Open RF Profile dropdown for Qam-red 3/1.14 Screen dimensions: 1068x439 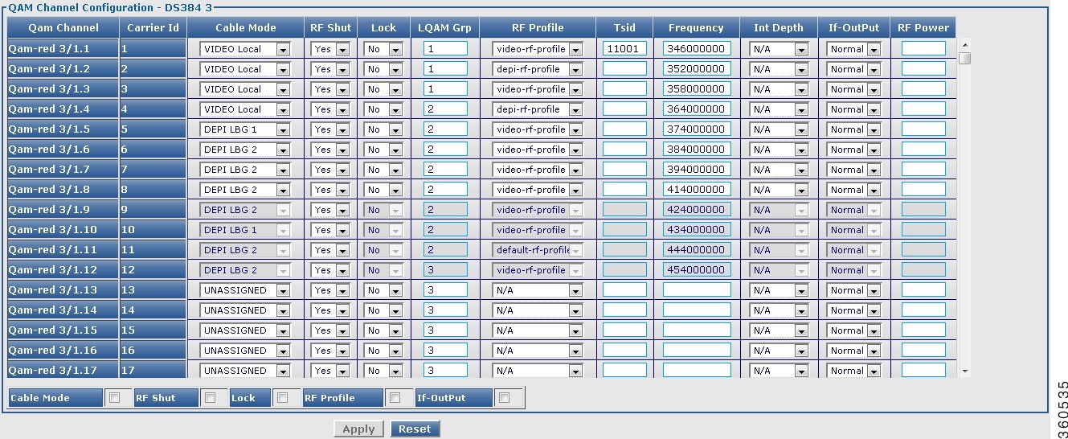pos(538,310)
